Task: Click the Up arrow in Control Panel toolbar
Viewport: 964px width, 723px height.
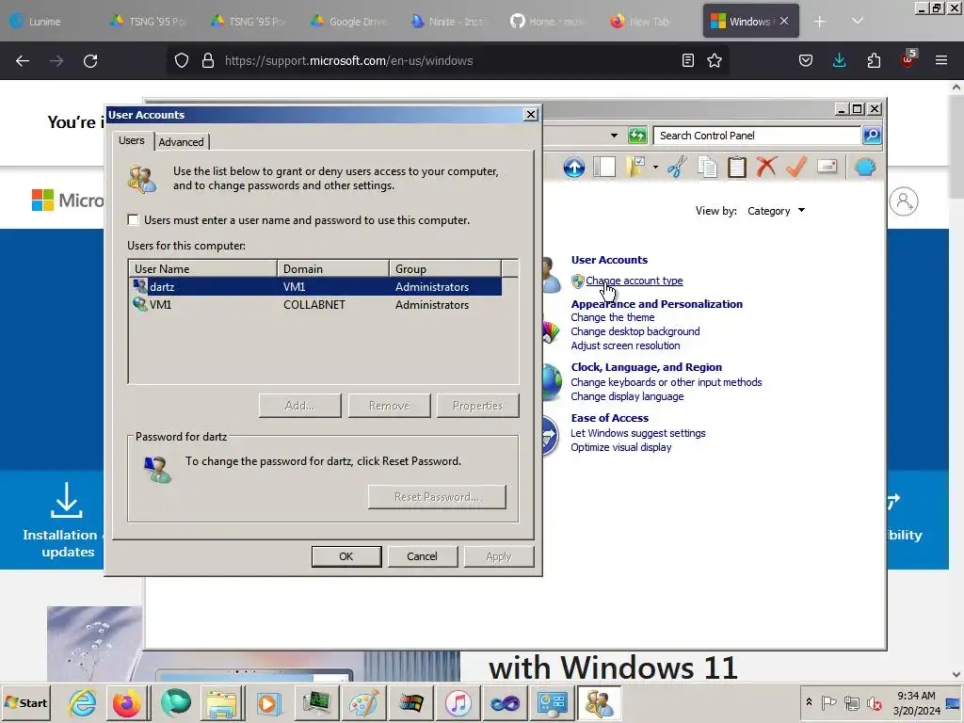Action: tap(573, 168)
